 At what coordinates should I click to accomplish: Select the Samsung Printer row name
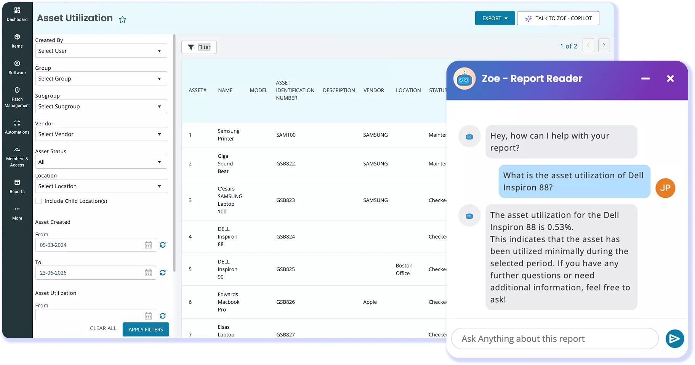coord(229,135)
